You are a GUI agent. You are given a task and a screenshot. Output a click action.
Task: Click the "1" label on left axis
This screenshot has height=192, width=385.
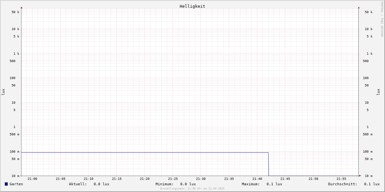pyautogui.click(x=14, y=127)
